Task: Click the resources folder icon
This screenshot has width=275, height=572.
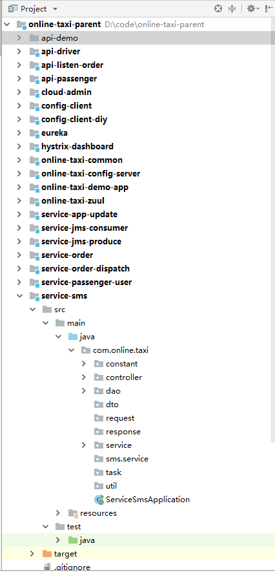Action: pyautogui.click(x=73, y=513)
